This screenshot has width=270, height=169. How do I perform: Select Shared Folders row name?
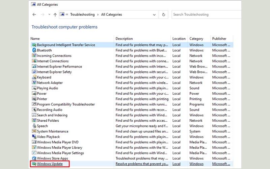(x=48, y=120)
